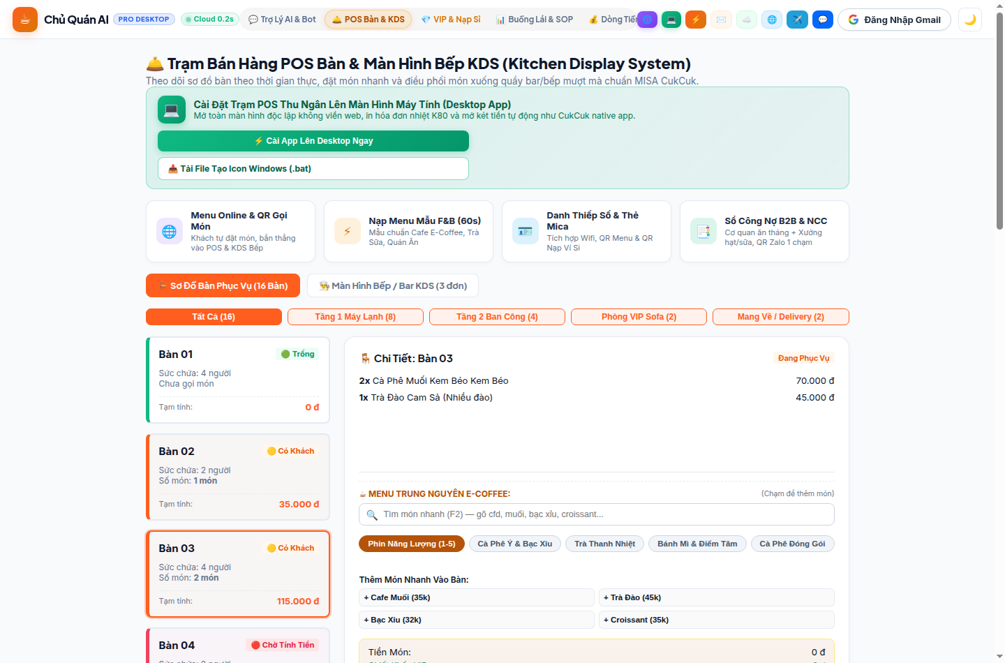Switch to the VIP & Nạp Sỉ tab
1005x663 pixels.
coord(451,20)
